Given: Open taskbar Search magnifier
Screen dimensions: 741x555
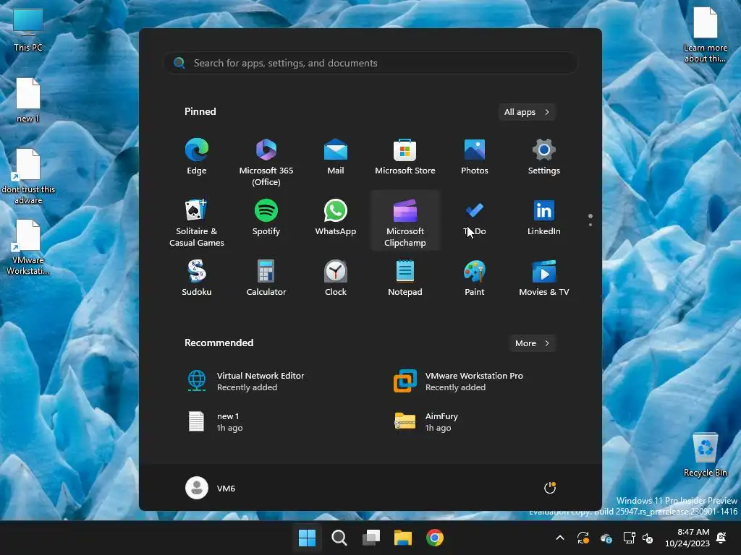Looking at the screenshot, I should click(339, 538).
